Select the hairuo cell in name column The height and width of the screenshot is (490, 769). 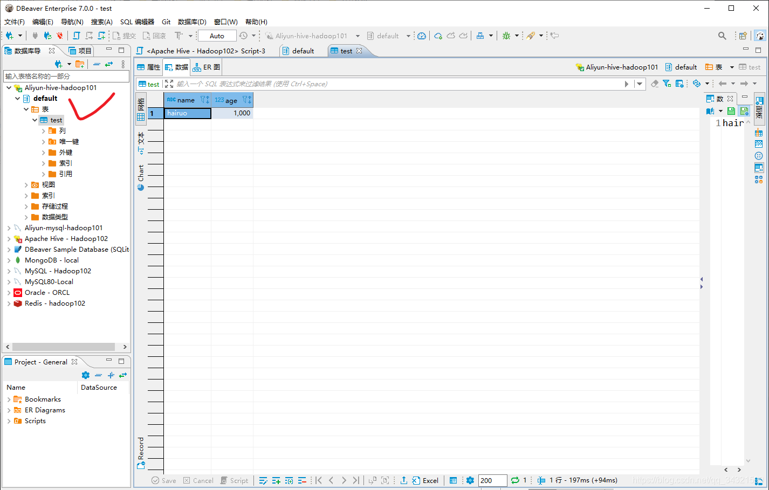tap(188, 113)
